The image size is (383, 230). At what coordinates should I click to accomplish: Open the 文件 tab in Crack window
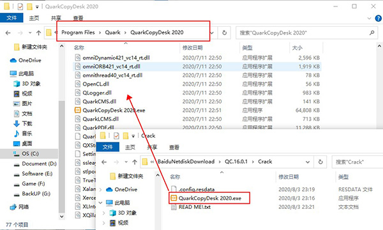[108, 147]
